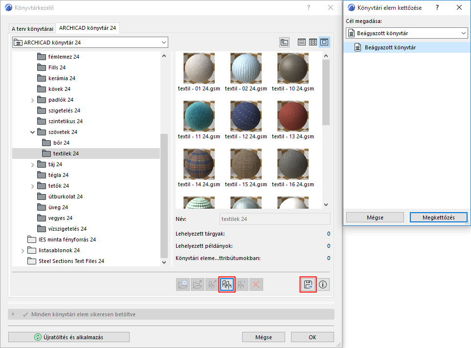The width and height of the screenshot is (471, 348).
Task: Select the üveg 24 folder
Action: click(52, 207)
